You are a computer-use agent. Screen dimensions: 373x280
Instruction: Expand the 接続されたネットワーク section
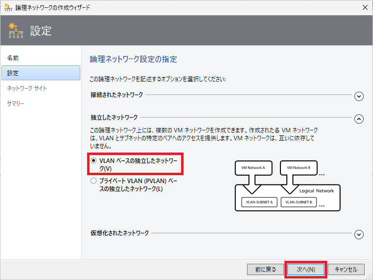click(x=359, y=96)
